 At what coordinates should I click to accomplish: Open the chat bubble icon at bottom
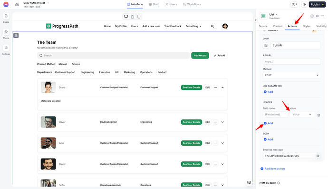(x=249, y=182)
